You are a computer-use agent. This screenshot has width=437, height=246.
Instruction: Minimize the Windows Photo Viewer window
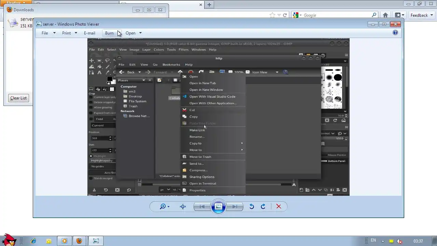(373, 24)
